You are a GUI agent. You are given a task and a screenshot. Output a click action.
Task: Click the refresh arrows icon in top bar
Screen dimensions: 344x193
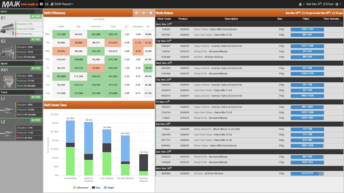point(47,4)
